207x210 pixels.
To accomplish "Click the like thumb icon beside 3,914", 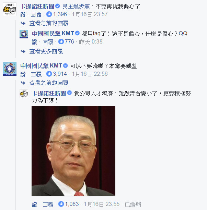I will (49, 74).
